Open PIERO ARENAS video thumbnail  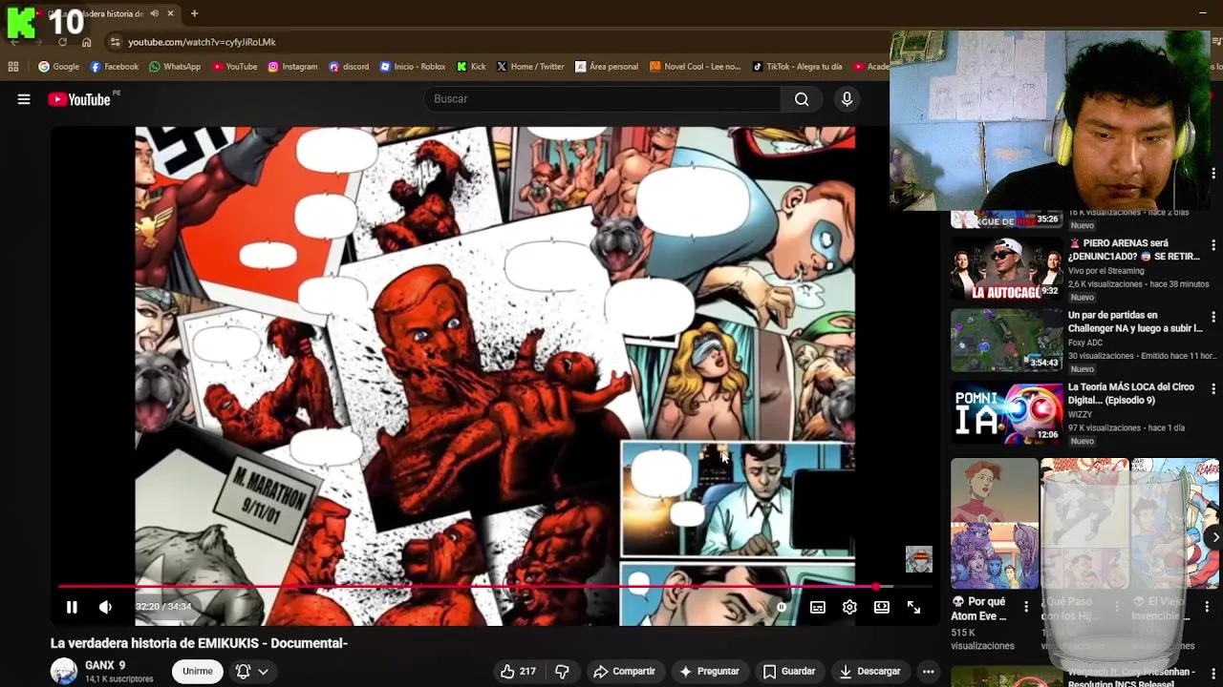pos(1006,268)
